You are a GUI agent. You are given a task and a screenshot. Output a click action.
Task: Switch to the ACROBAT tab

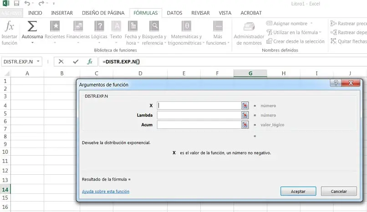251,13
